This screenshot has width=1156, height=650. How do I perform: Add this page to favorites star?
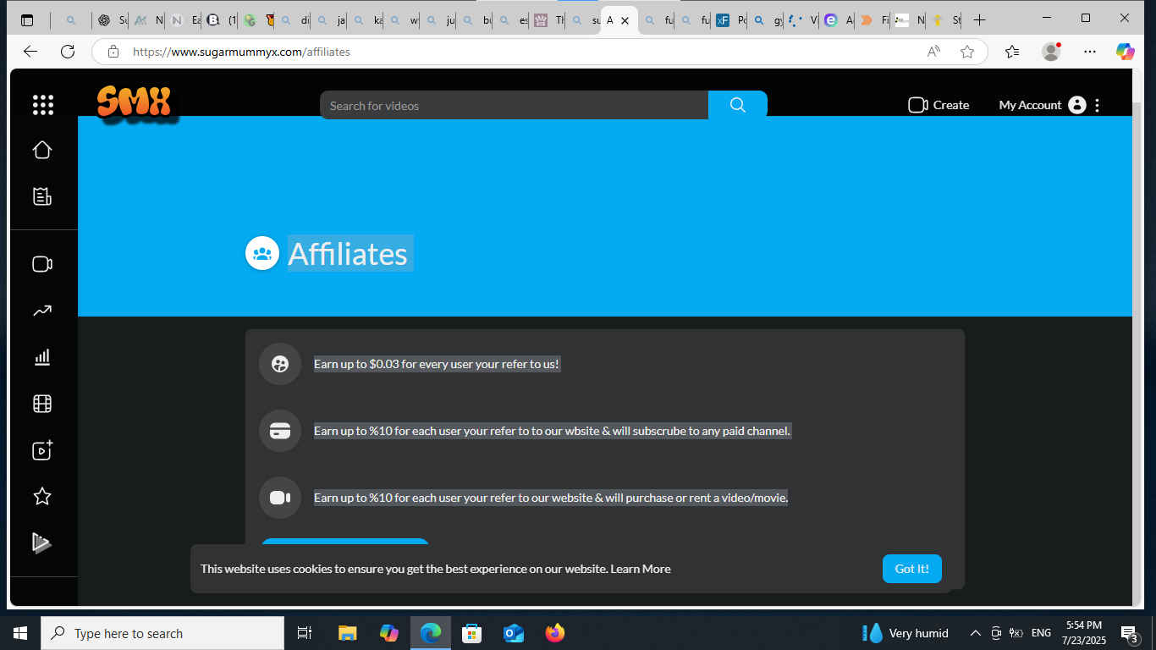967,52
